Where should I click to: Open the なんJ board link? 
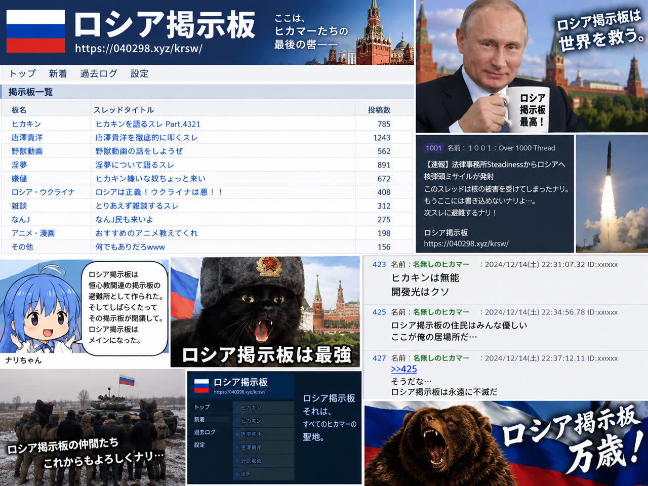(21, 220)
